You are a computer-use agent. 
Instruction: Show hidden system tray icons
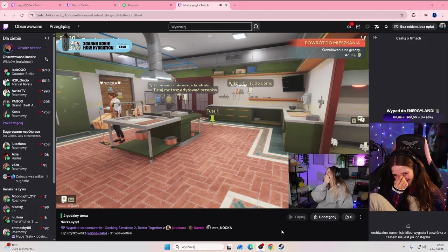tap(404, 247)
